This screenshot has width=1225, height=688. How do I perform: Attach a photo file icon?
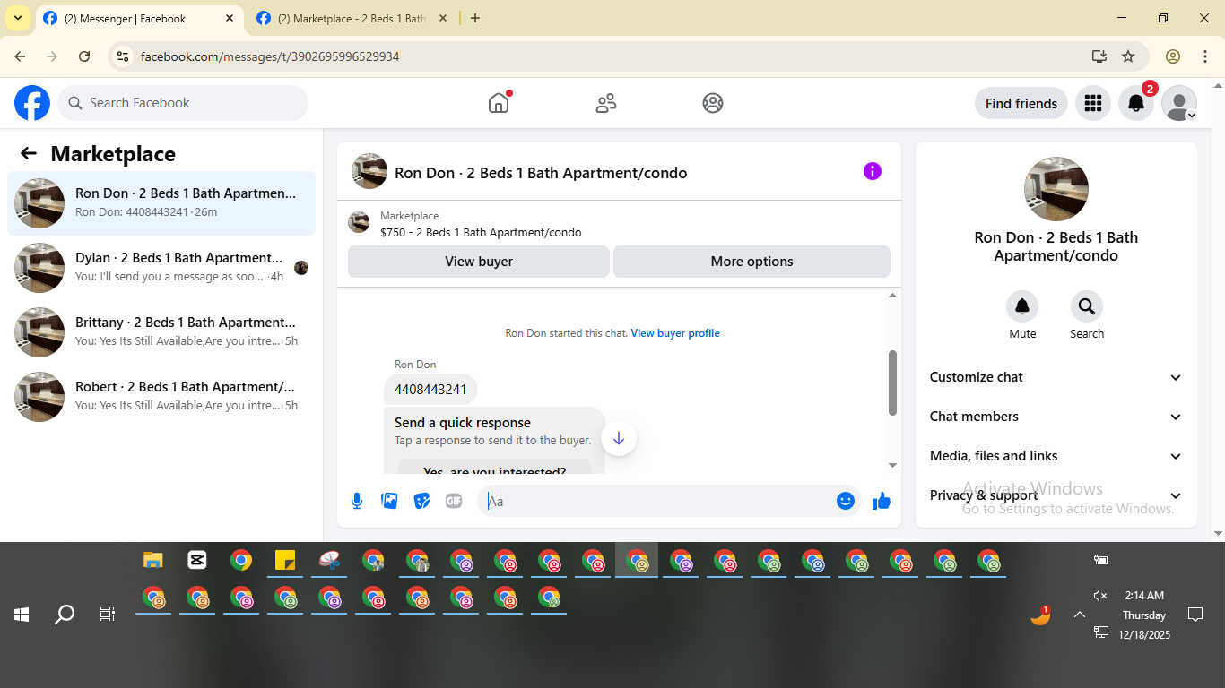click(x=389, y=501)
